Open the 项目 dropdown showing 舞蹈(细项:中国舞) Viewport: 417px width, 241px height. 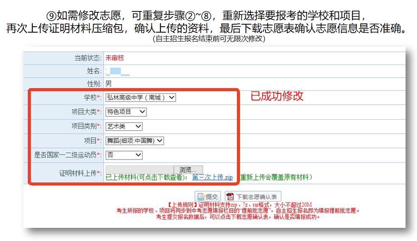point(134,141)
